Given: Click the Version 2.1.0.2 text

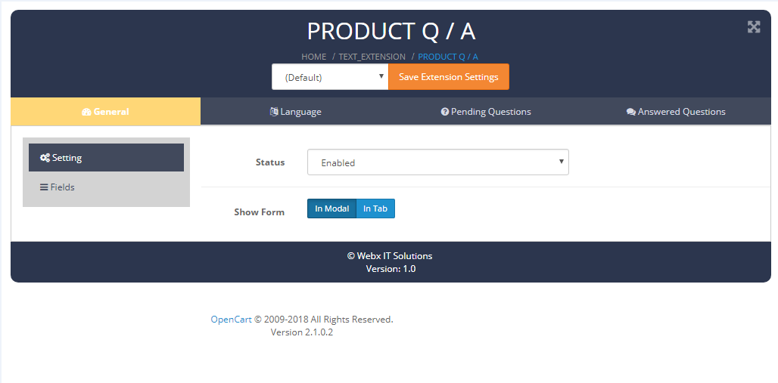Looking at the screenshot, I should pyautogui.click(x=302, y=332).
